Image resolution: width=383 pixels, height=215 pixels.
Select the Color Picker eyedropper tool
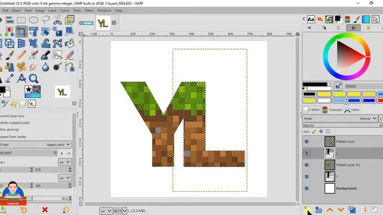click(10, 78)
